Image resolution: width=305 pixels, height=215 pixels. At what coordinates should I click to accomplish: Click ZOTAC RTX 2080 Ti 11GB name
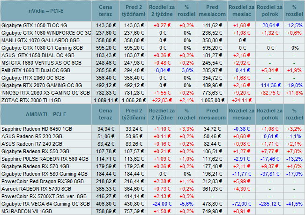[31, 101]
